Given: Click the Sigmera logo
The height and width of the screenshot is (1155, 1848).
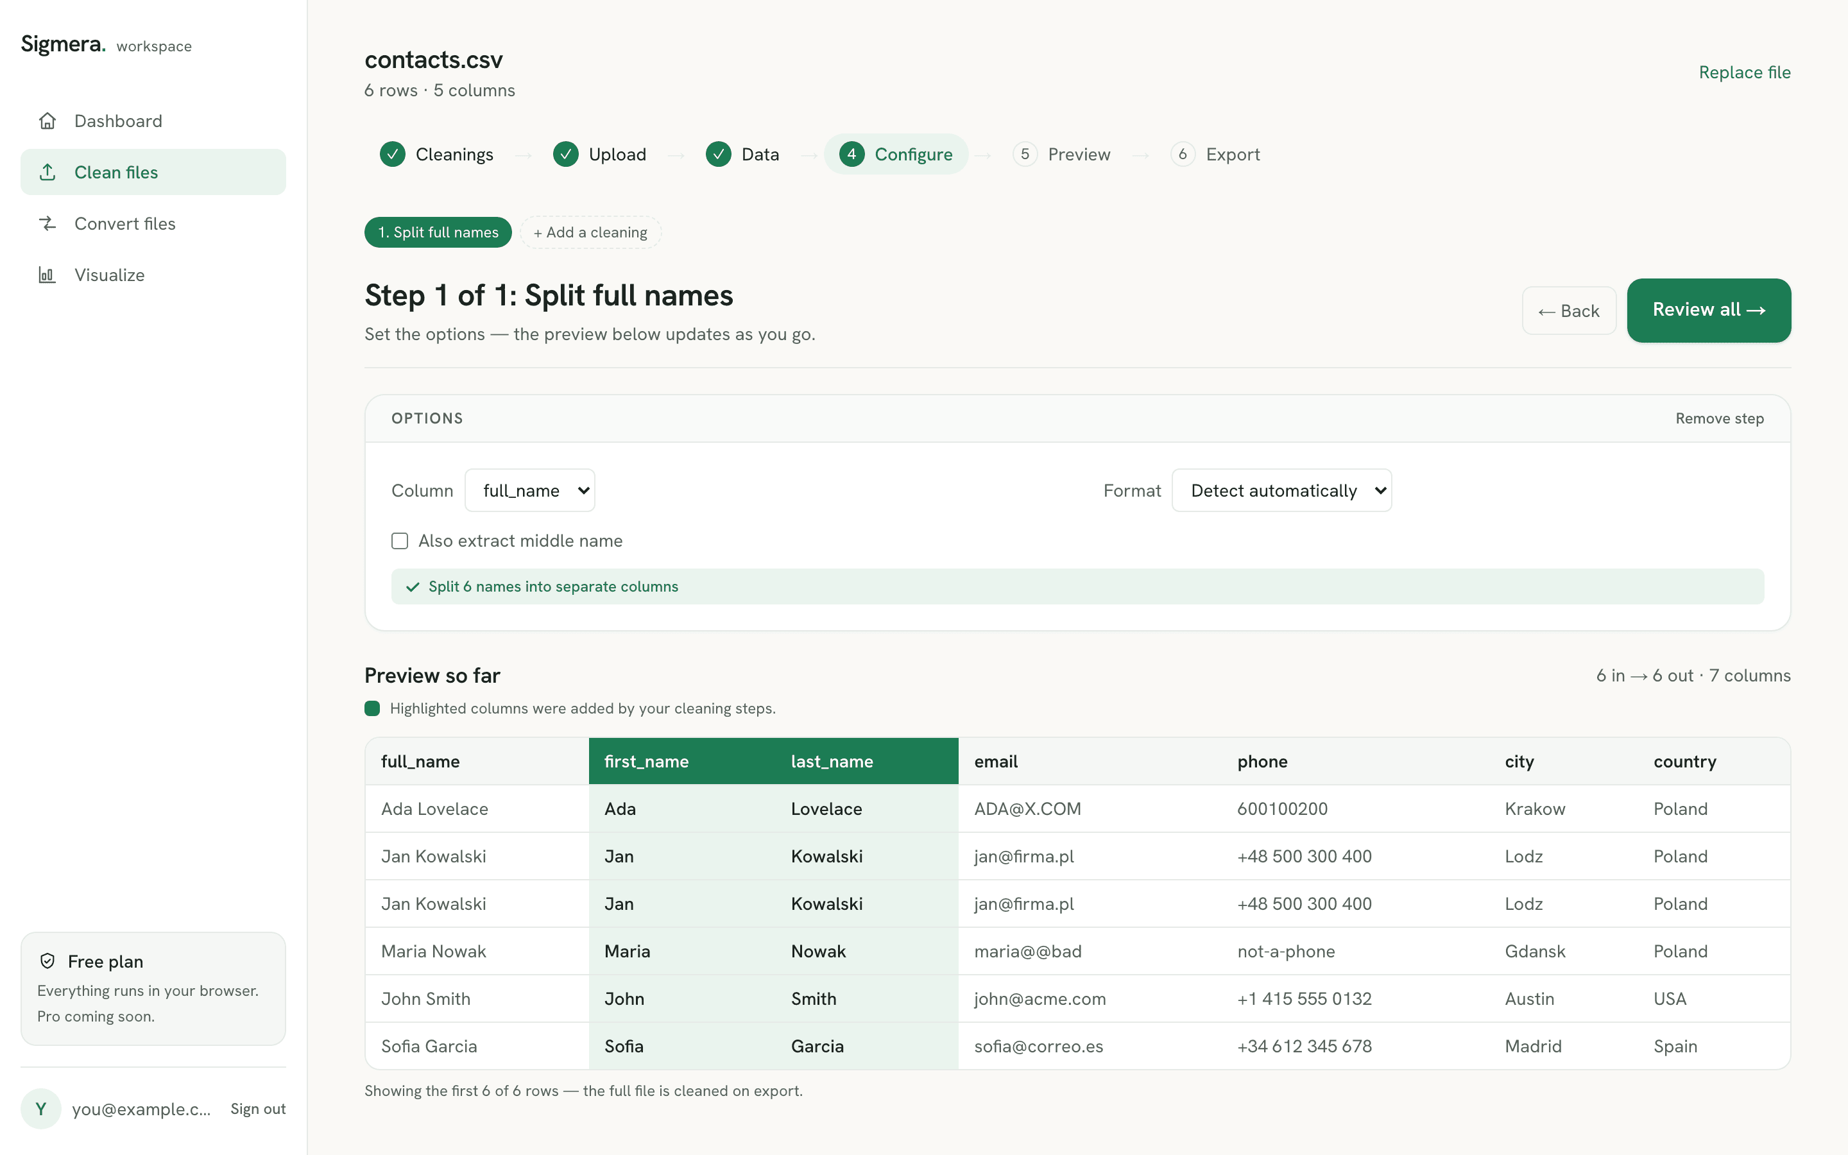Looking at the screenshot, I should coord(64,44).
